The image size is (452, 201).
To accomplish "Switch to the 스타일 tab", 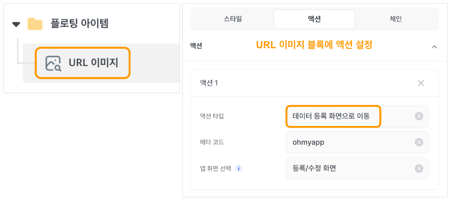I will [x=233, y=19].
